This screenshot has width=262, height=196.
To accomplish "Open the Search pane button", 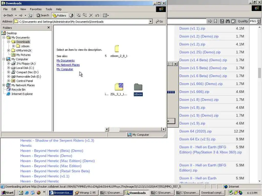I will (x=43, y=15).
